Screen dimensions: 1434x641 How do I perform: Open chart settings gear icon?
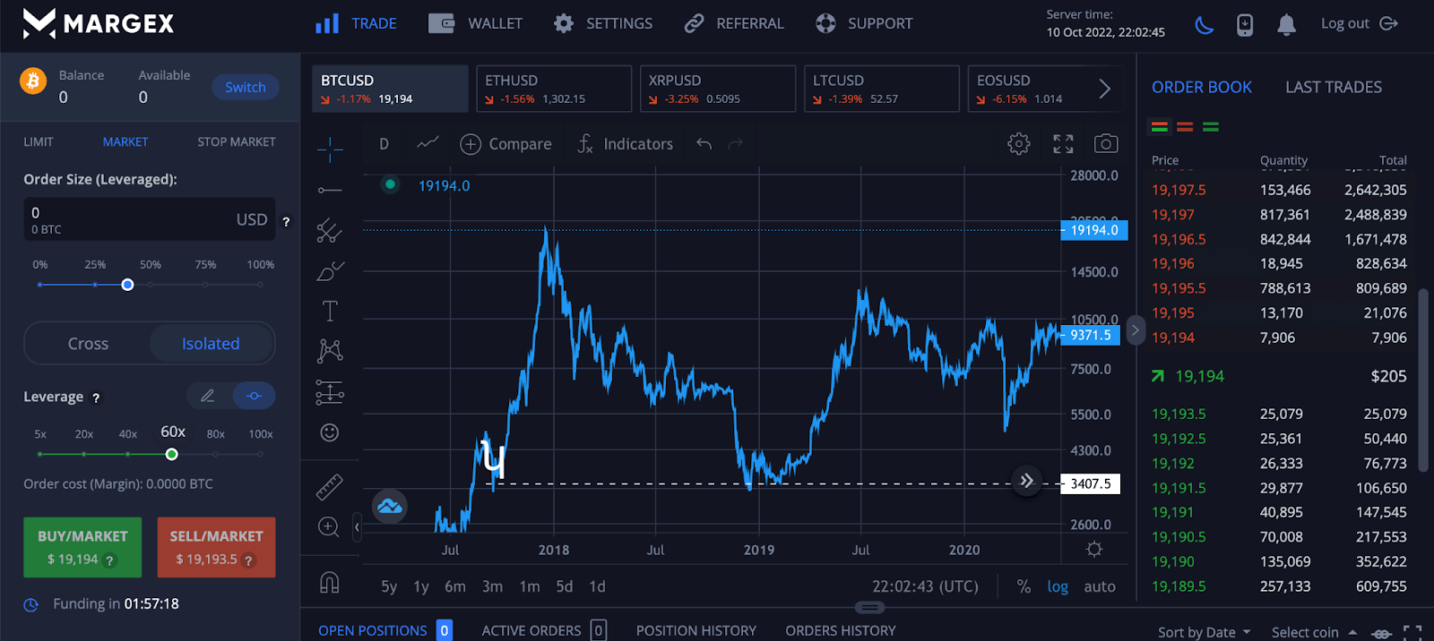coord(1019,143)
